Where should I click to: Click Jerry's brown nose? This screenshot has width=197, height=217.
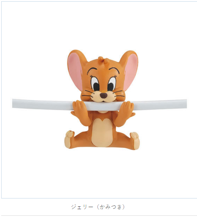104,95
